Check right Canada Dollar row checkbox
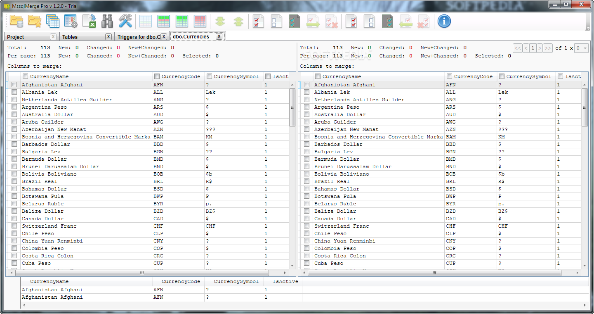Image resolution: width=594 pixels, height=314 pixels. pos(306,219)
